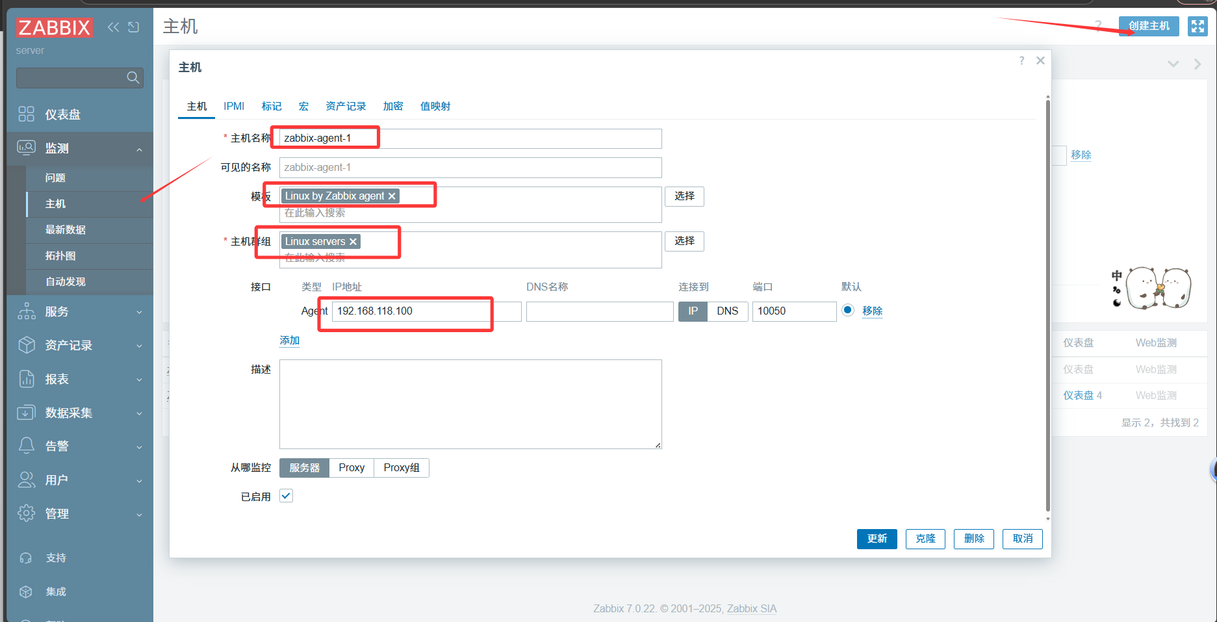This screenshot has height=622, width=1217.
Task: Switch to the 加密 encryption tab
Action: tap(393, 107)
